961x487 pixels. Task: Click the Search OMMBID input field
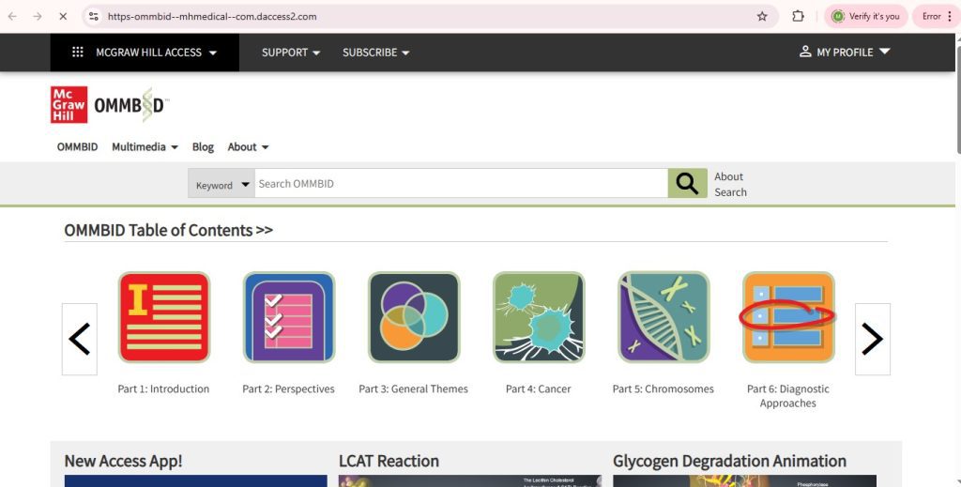click(462, 183)
